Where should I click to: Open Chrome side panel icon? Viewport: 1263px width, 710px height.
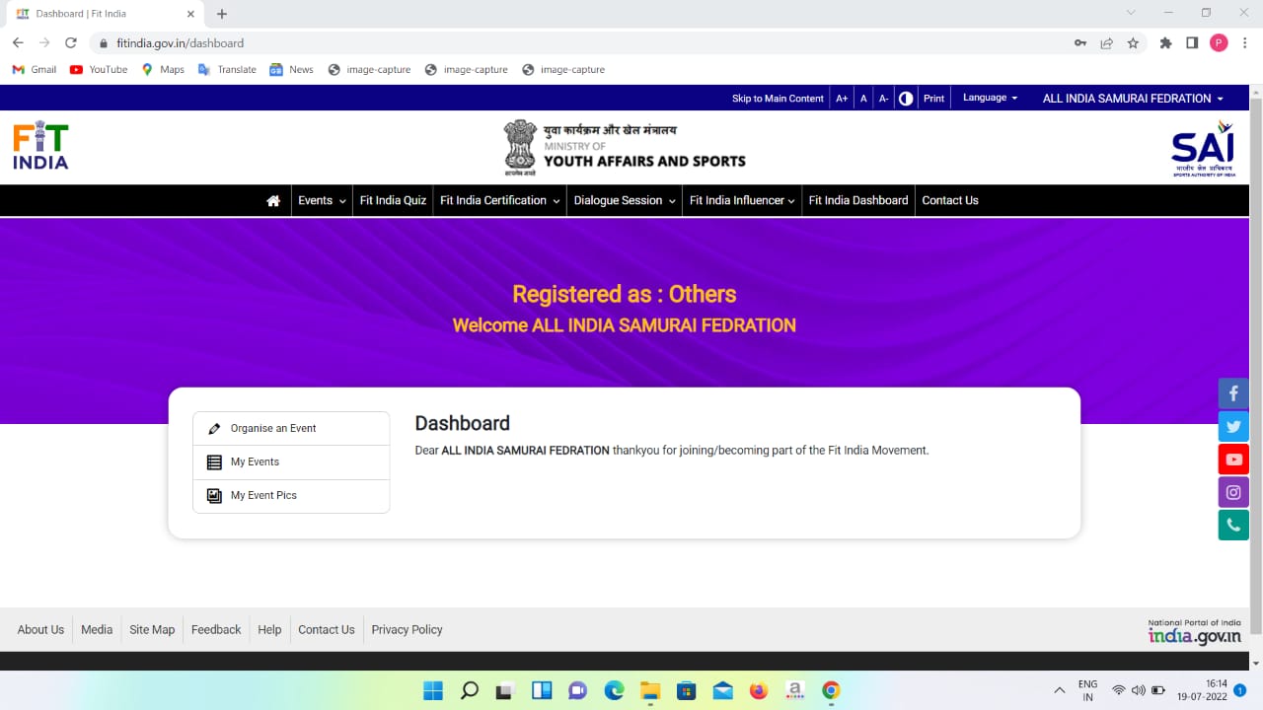(1192, 43)
